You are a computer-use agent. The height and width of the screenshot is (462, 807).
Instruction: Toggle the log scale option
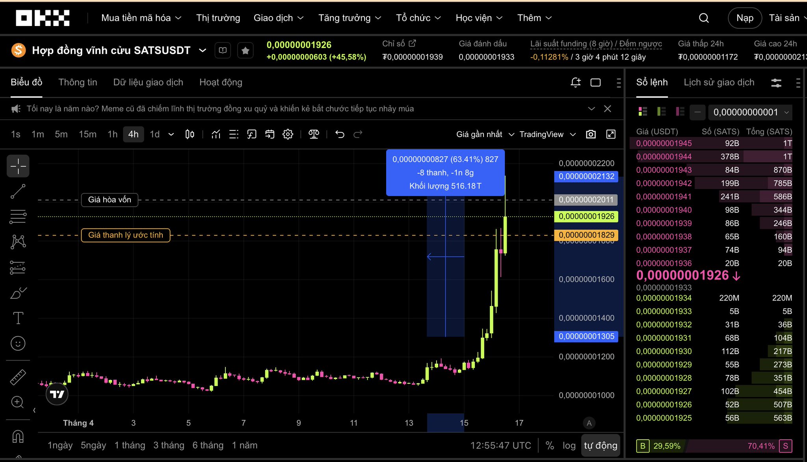point(569,445)
